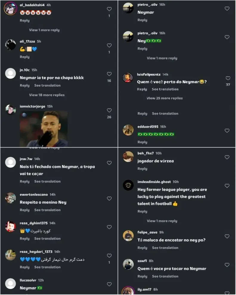This screenshot has width=236, height=295.
Task: Toggle like on reza_dyhim1375's comment
Action: point(109,227)
